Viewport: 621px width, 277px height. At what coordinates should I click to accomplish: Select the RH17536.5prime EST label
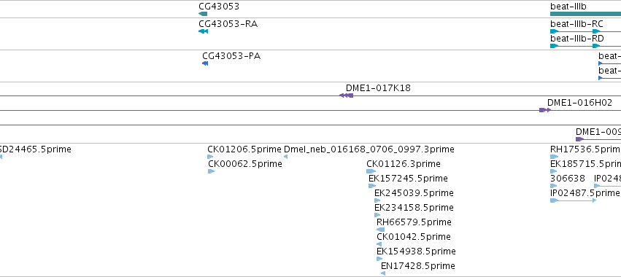(x=585, y=149)
